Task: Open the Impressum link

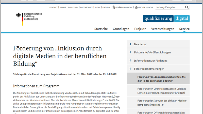Action: click(x=73, y=8)
